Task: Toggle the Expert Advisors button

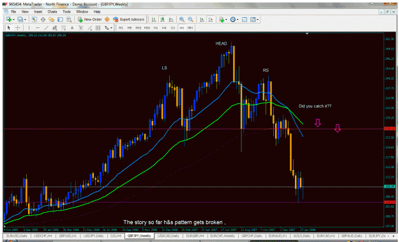Action: click(x=128, y=19)
